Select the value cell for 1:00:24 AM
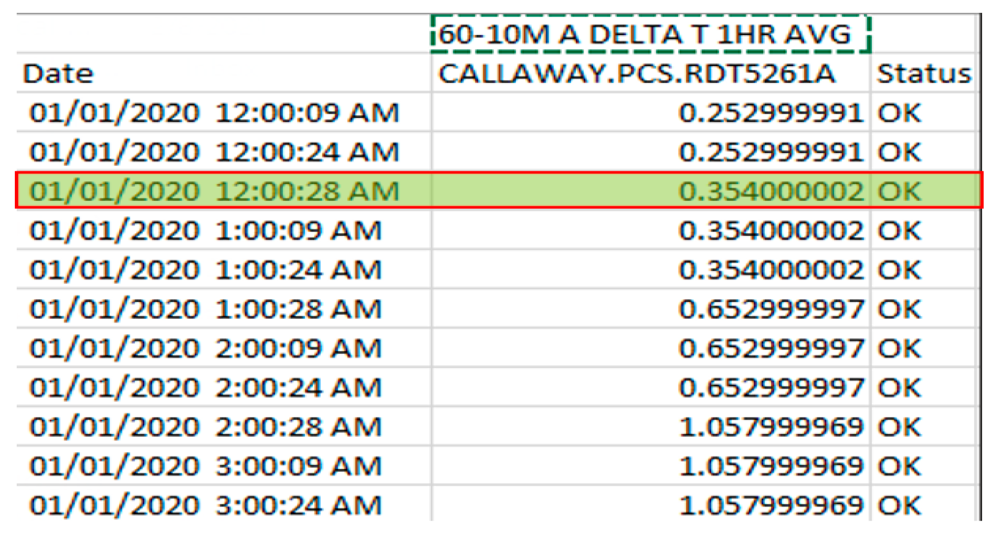 point(770,269)
